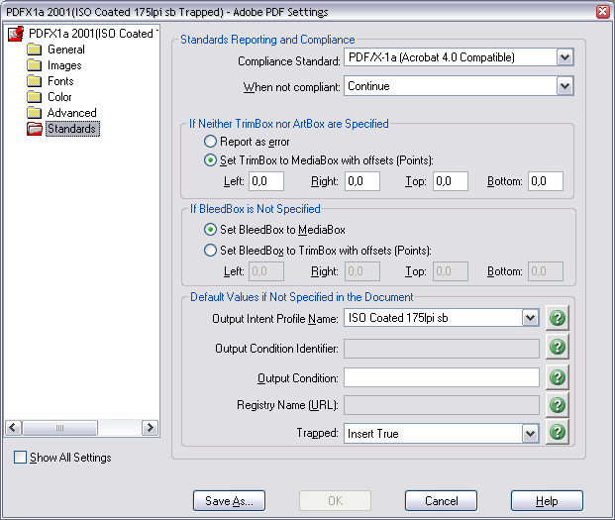615x520 pixels.
Task: Click the Output Condition text field
Action: (442, 377)
